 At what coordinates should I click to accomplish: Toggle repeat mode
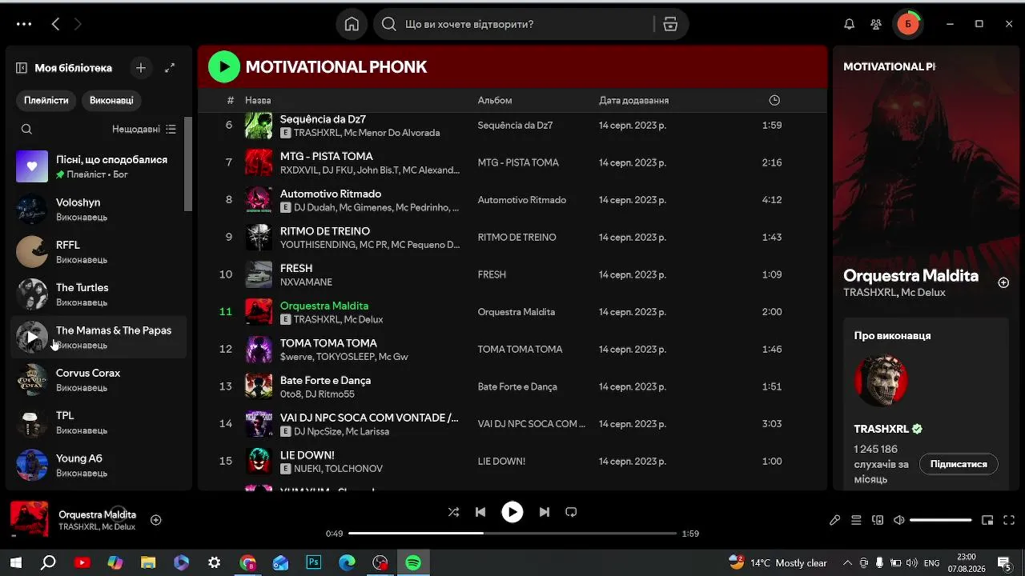(571, 512)
